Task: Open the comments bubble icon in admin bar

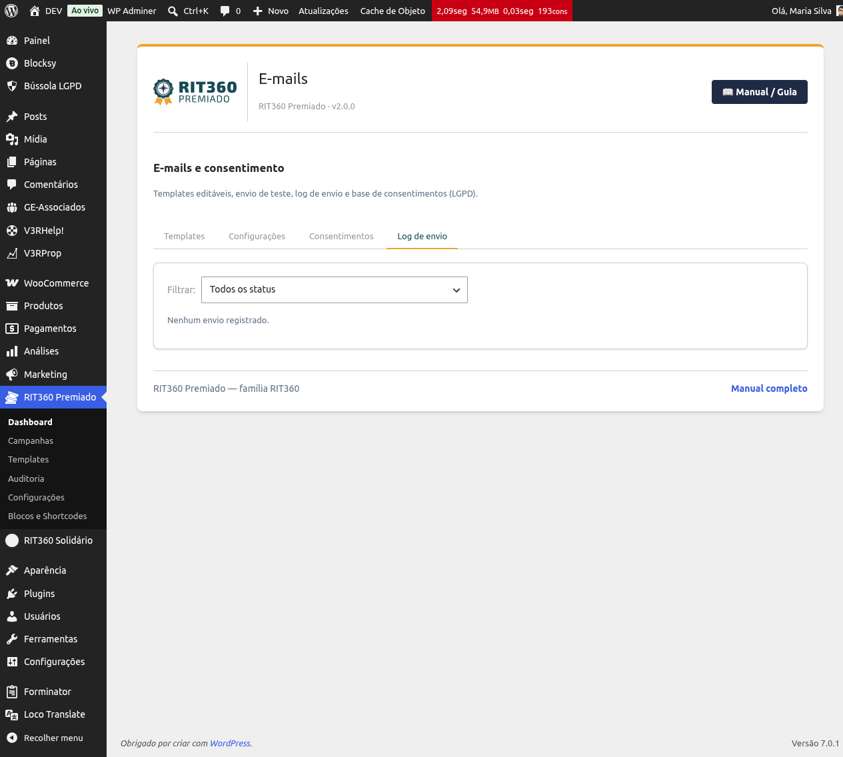Action: (225, 11)
